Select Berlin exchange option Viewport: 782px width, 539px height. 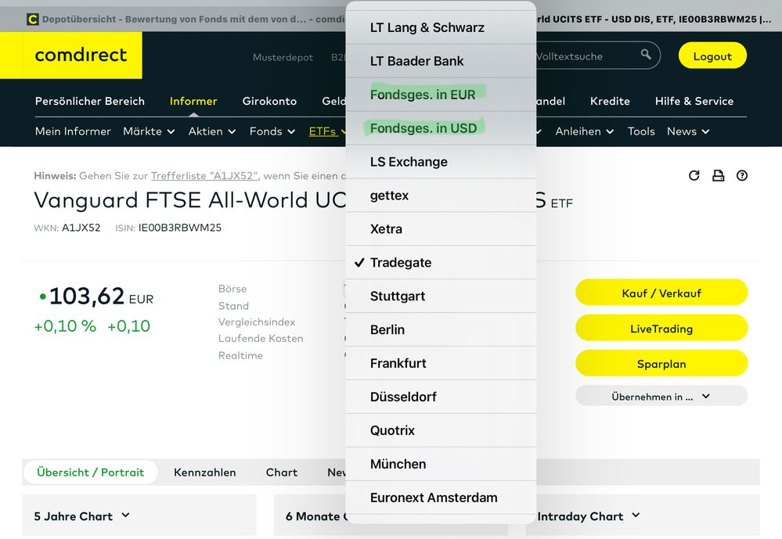coord(441,329)
